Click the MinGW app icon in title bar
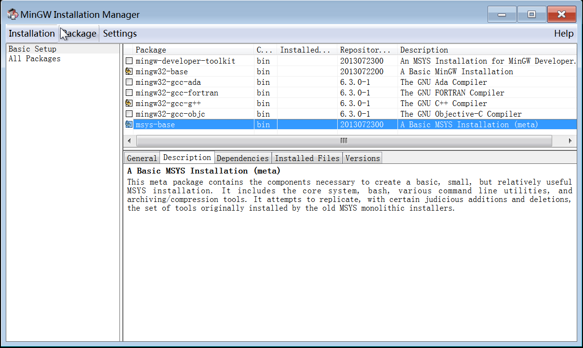The image size is (583, 348). click(13, 14)
